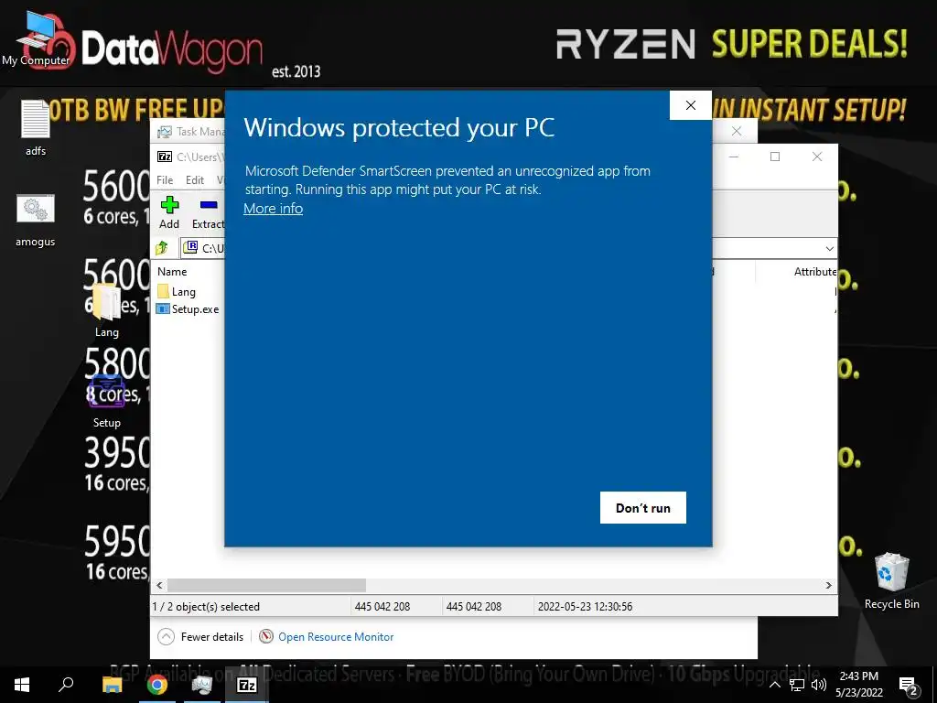Go up one folder level in 7-Zip
The width and height of the screenshot is (937, 703).
point(162,247)
